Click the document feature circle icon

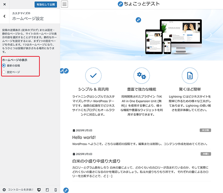coord(190,76)
